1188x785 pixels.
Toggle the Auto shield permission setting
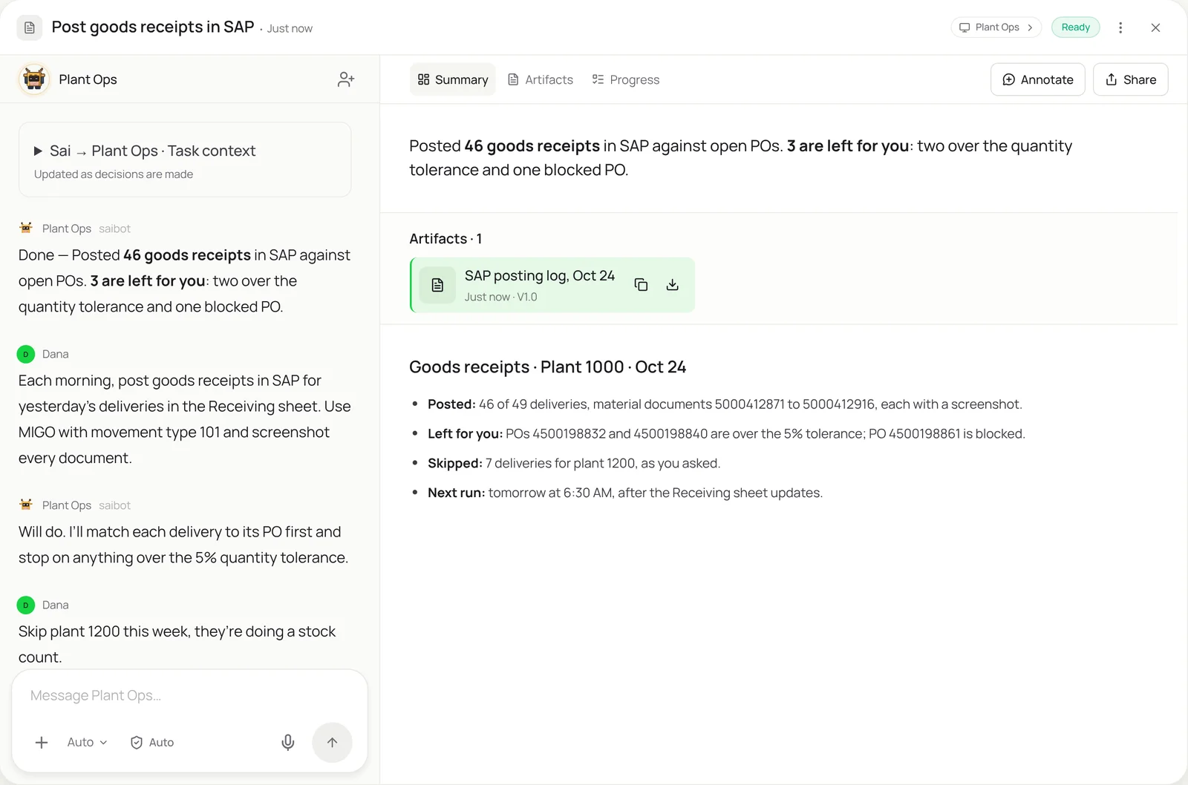(152, 742)
